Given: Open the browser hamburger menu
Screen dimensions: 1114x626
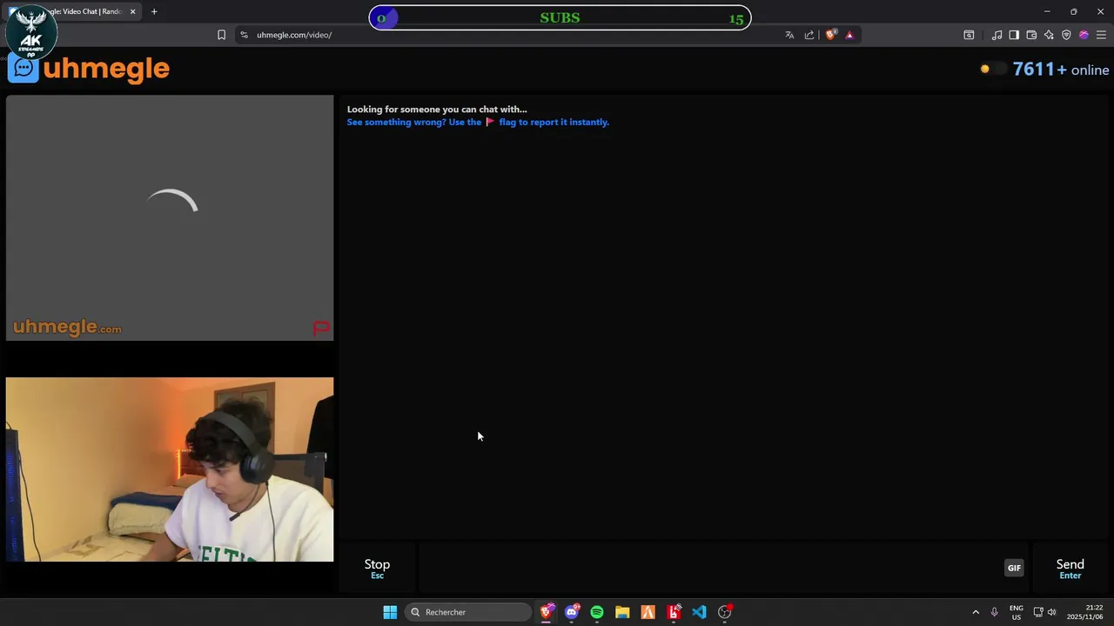Looking at the screenshot, I should pos(1101,35).
